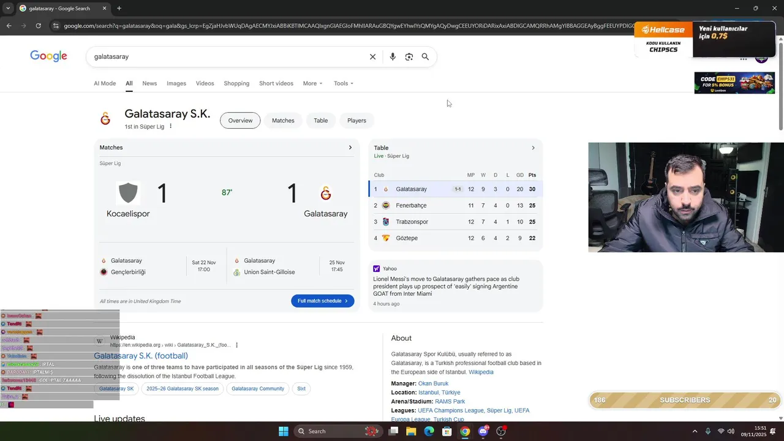Select Fenerbahçe row in league table
Screen dimensions: 784x441
[x=456, y=205]
